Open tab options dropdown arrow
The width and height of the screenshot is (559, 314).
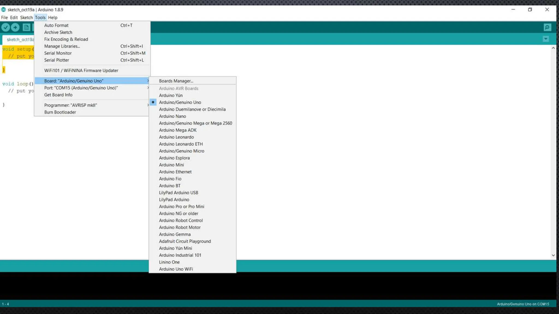pyautogui.click(x=546, y=39)
